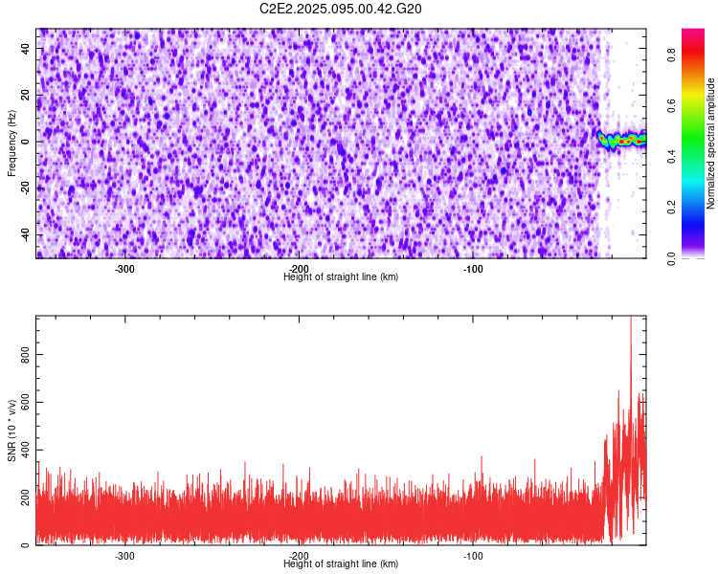Click the 200 tick on the SNR axis
The image size is (718, 574).
coord(25,497)
